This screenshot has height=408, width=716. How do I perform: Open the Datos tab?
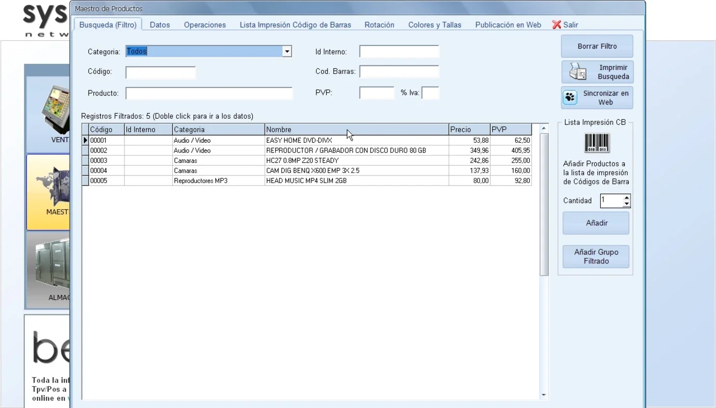click(160, 24)
